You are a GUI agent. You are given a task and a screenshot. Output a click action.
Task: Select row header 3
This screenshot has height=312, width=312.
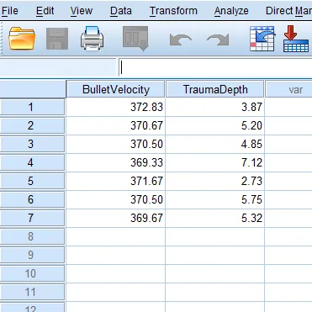pos(32,144)
